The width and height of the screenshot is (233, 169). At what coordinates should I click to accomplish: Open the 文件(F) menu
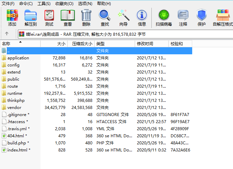point(8,4)
